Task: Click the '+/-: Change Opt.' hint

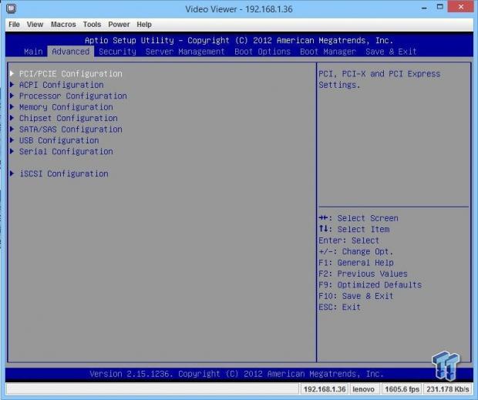Action: click(355, 251)
